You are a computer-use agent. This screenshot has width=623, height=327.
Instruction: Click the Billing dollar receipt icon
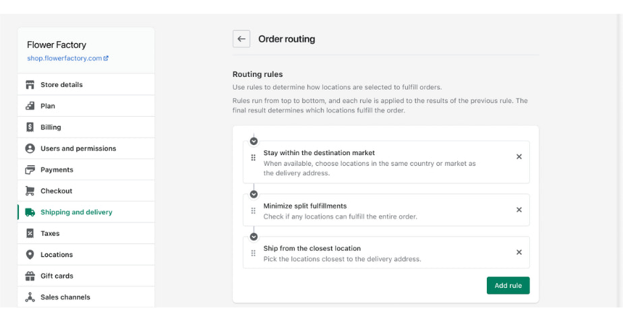pos(30,127)
